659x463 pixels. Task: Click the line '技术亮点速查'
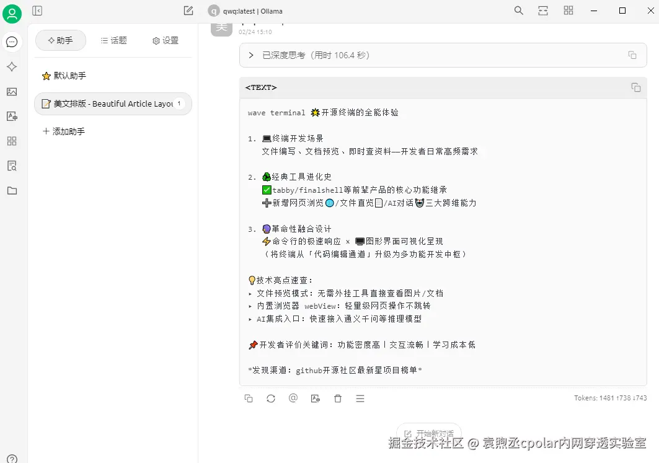(x=280, y=280)
